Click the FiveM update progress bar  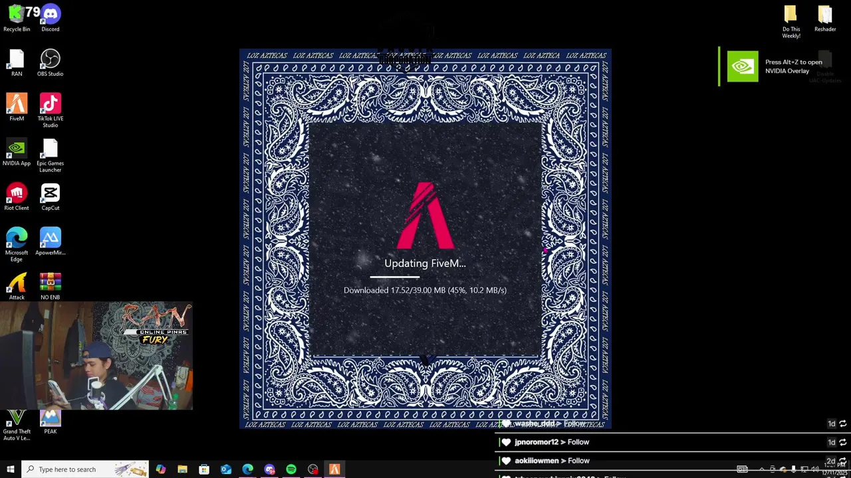click(425, 277)
